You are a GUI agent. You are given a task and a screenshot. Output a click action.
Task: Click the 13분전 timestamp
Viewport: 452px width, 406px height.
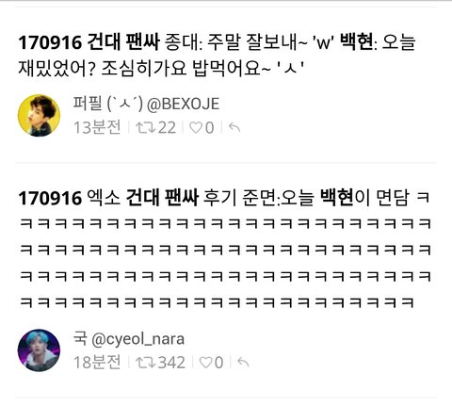(x=97, y=127)
